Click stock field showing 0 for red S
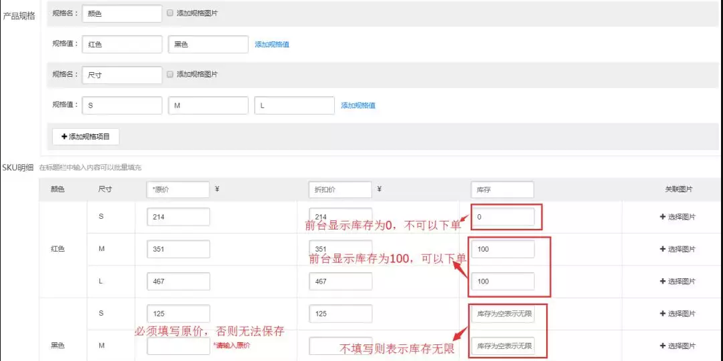 point(502,217)
